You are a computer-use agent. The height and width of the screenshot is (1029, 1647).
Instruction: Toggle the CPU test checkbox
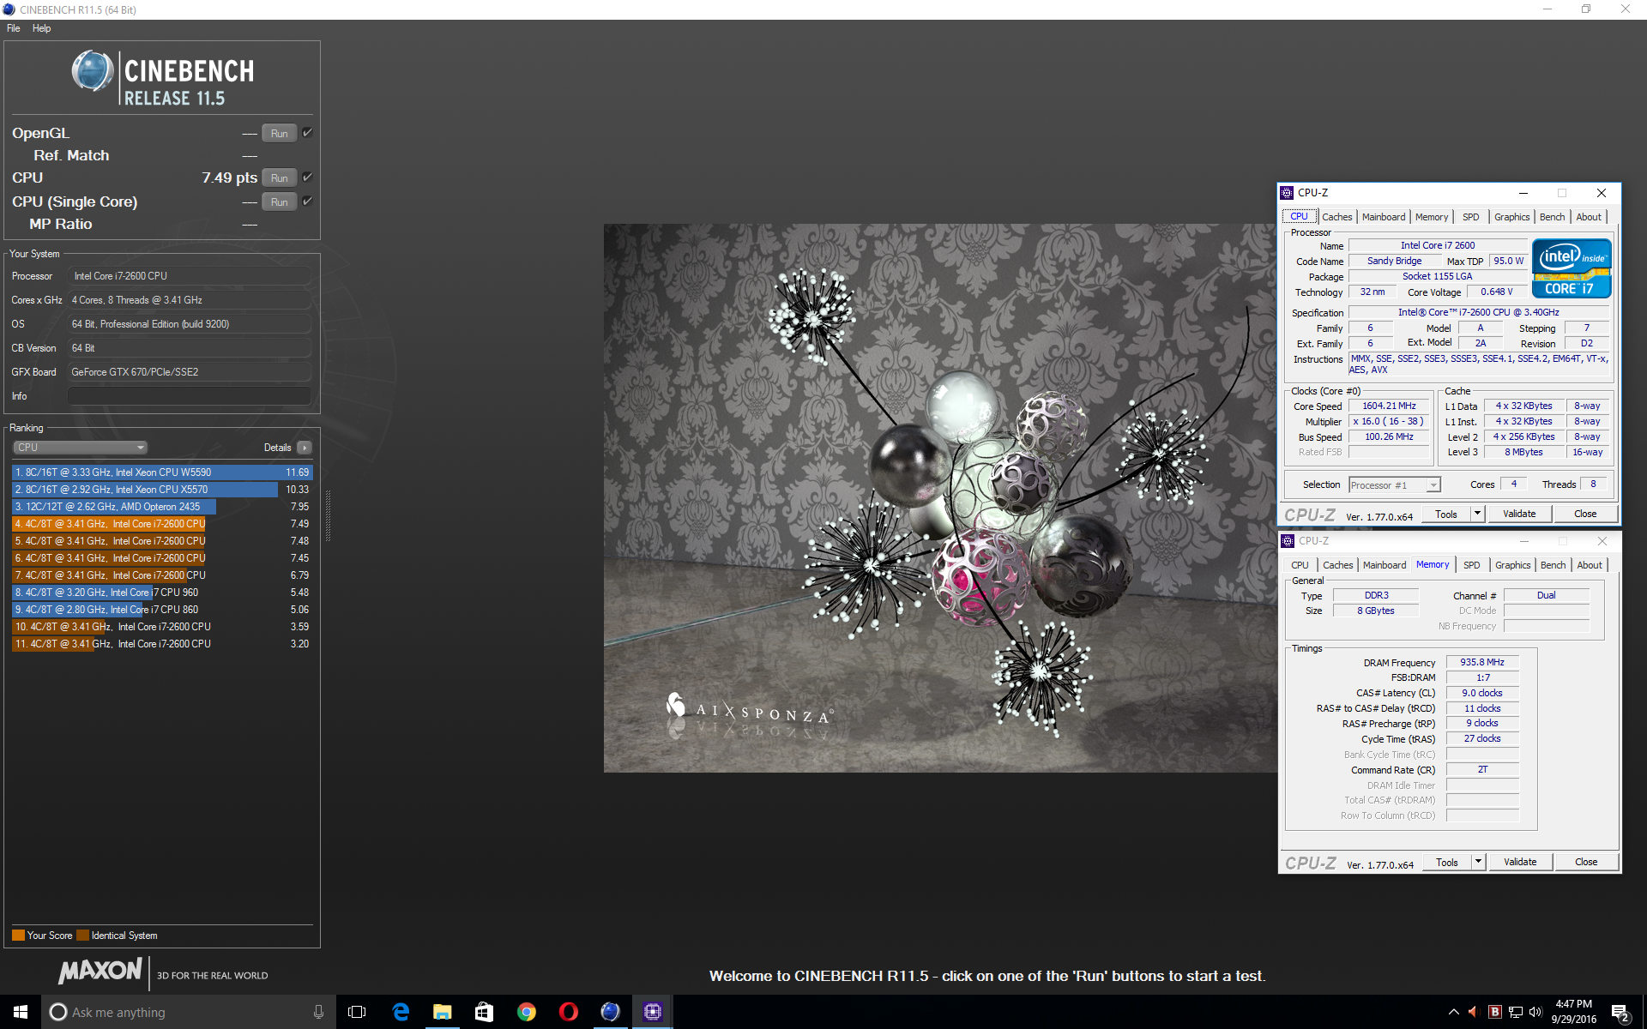pos(307,178)
